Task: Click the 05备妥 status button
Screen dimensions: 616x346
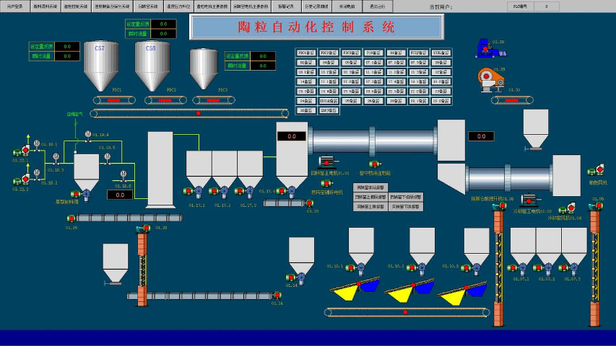Action: pyautogui.click(x=351, y=63)
